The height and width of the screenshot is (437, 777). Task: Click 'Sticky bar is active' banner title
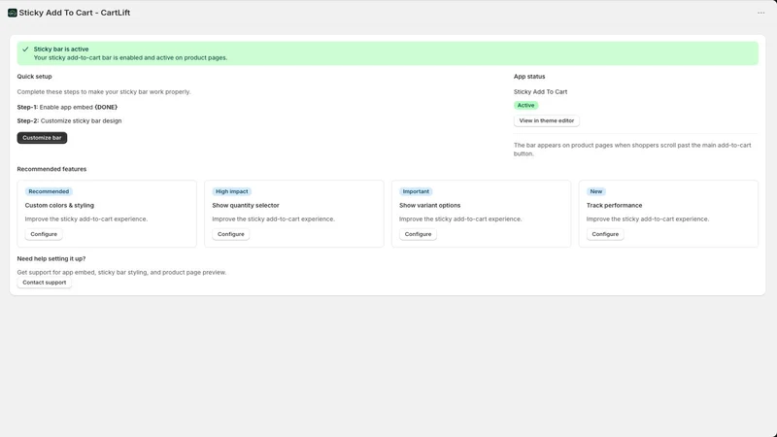[61, 50]
